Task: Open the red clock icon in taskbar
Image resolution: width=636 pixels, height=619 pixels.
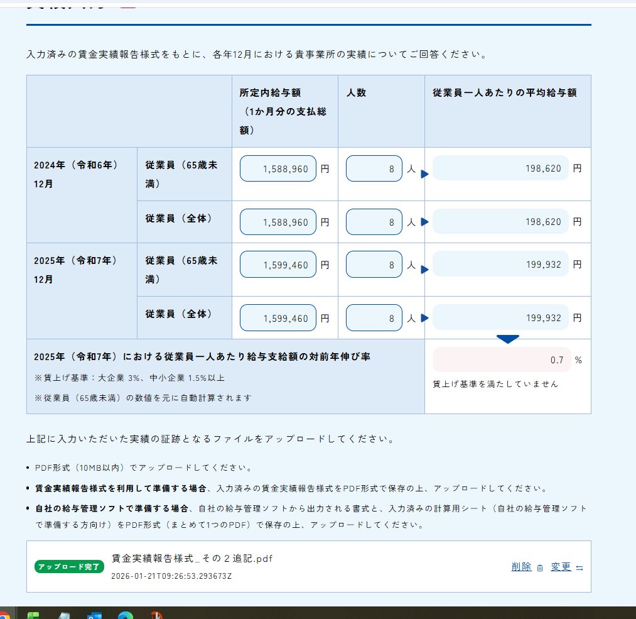Action: click(156, 615)
